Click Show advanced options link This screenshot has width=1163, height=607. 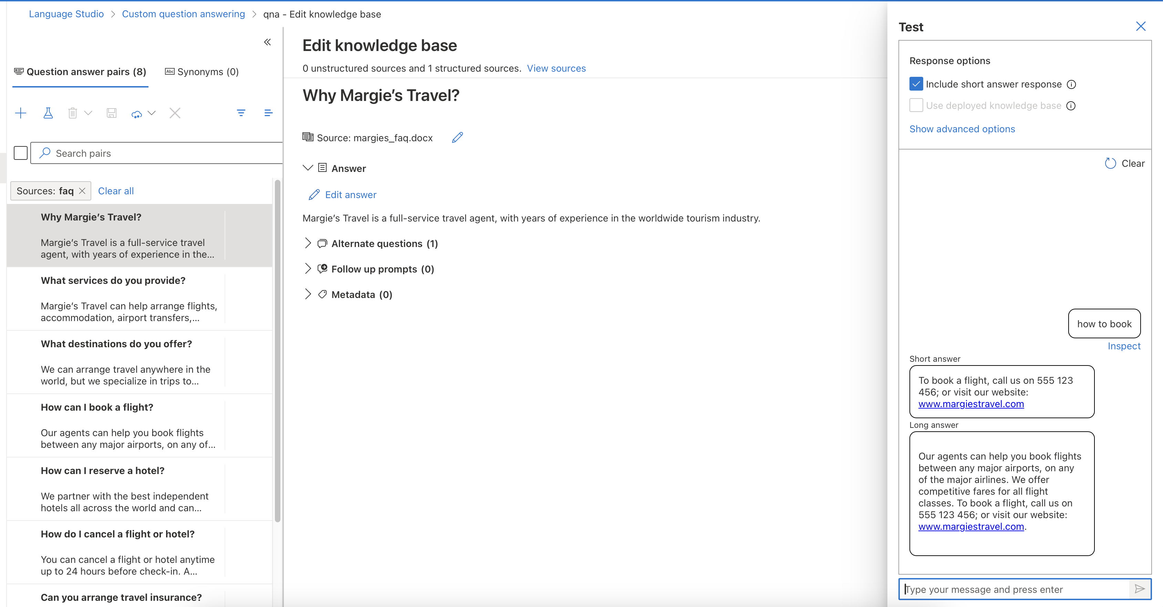(x=961, y=129)
